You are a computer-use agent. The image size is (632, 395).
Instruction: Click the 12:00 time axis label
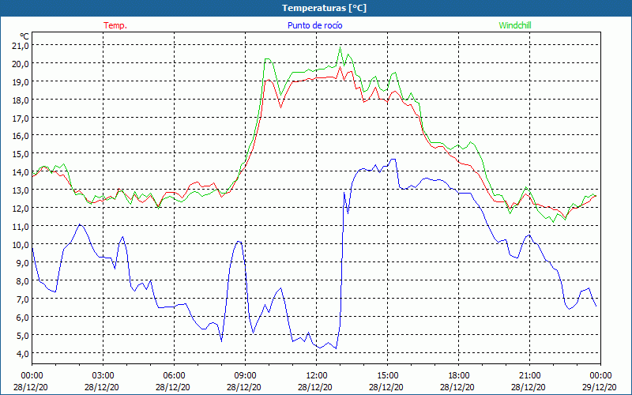pos(317,375)
